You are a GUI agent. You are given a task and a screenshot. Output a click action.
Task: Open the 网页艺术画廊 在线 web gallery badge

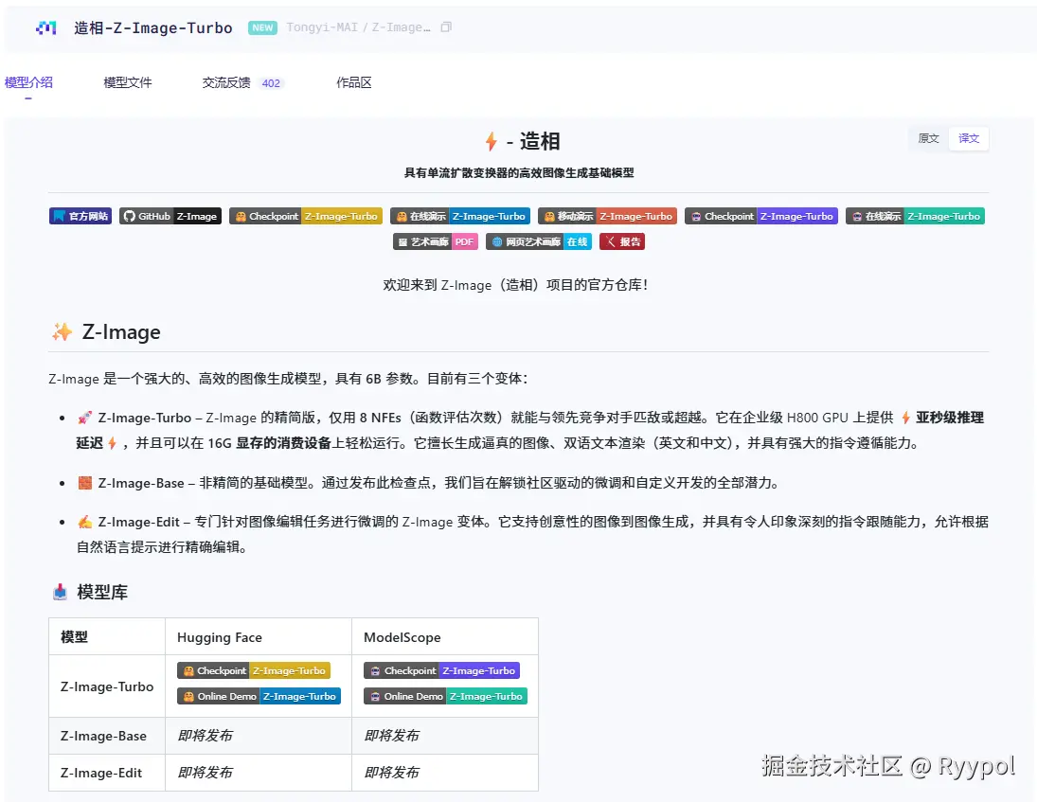coord(538,241)
